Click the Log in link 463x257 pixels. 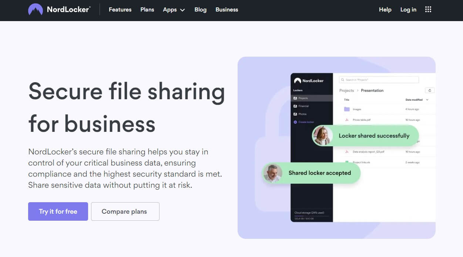point(408,10)
